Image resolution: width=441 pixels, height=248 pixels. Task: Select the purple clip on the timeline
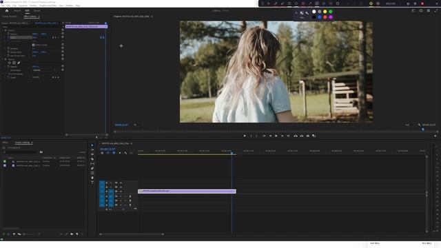pos(187,192)
